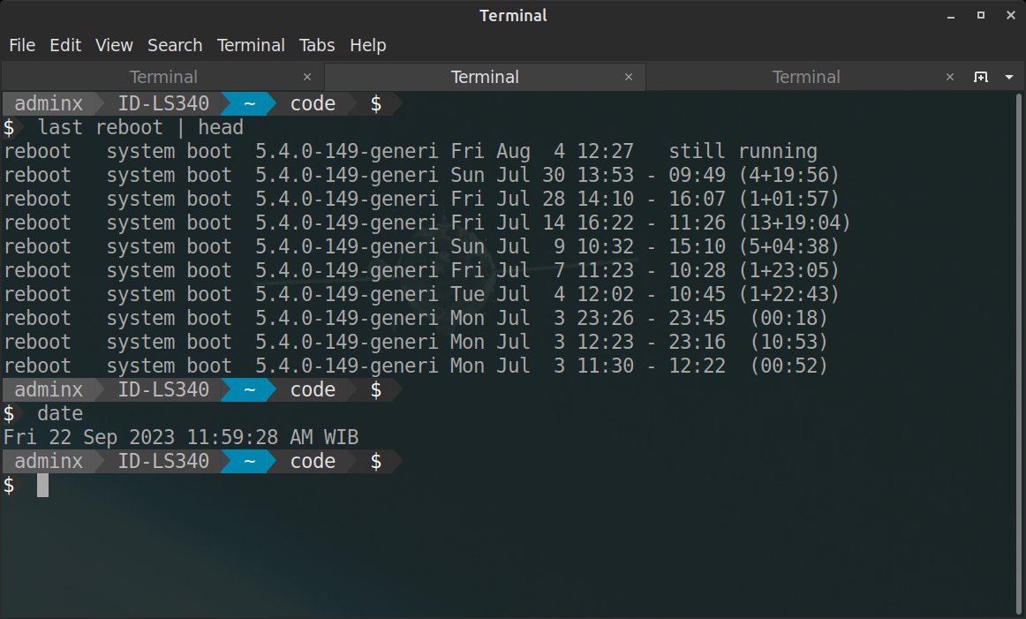Click 'Fri Aug 4 12:27' boot time
Screen dimensions: 1026x619
tap(542, 151)
